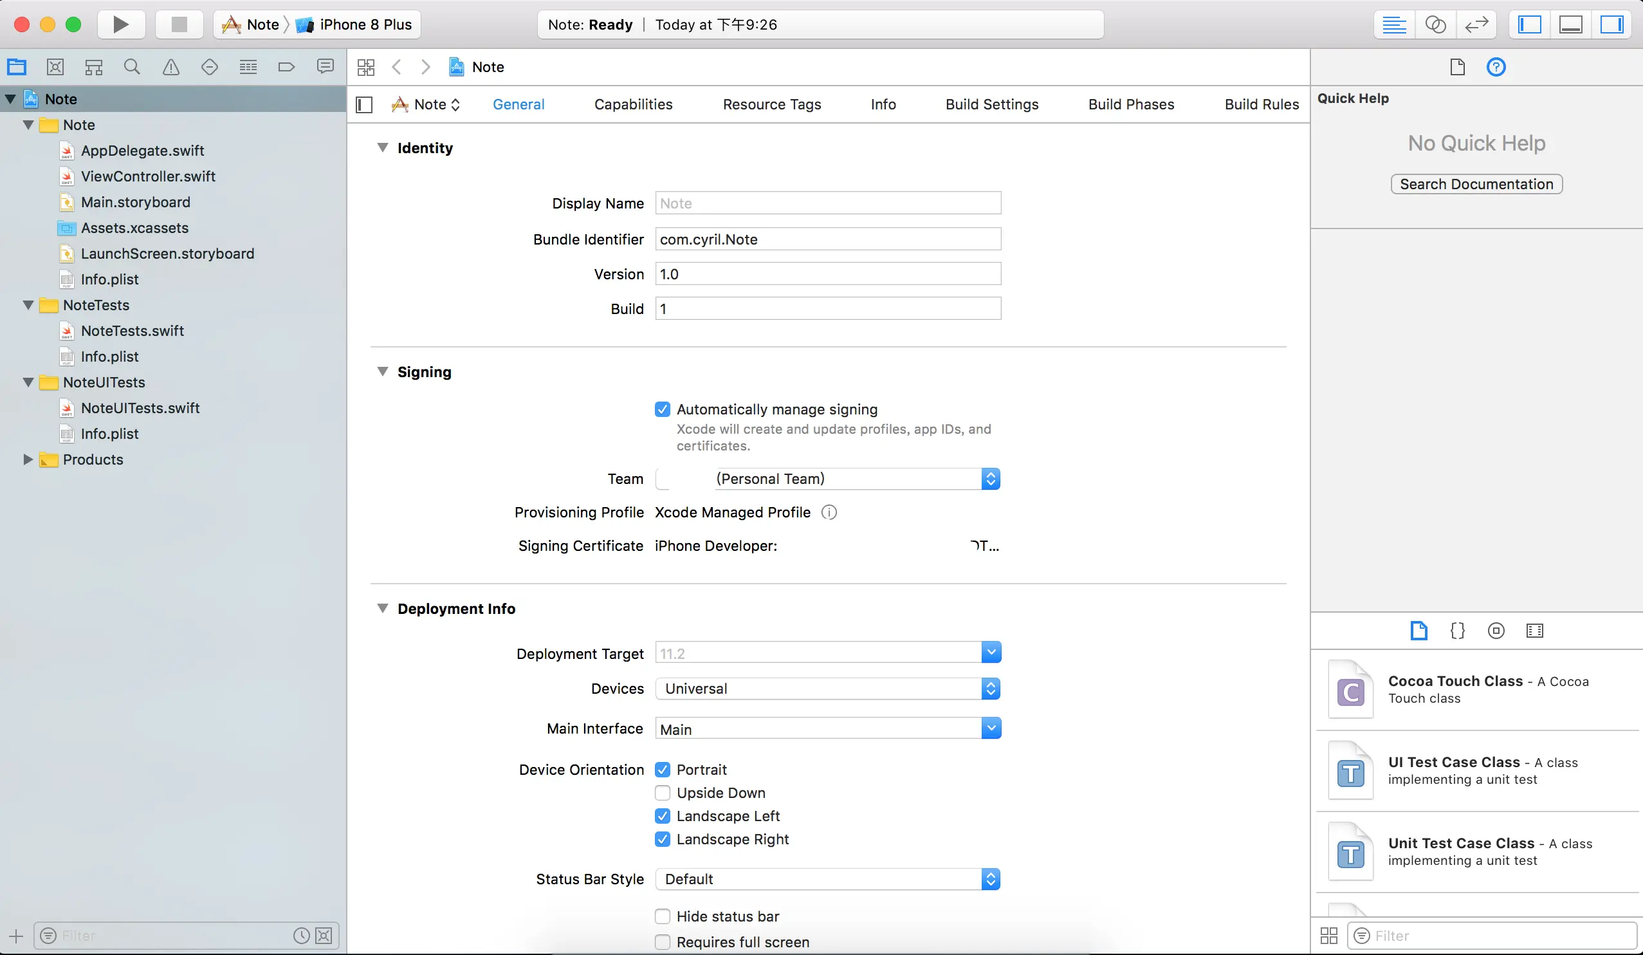Switch to the Assistant editor
This screenshot has height=955, width=1643.
1435,25
